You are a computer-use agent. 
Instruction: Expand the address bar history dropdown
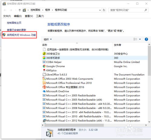pyautogui.click(x=100, y=10)
